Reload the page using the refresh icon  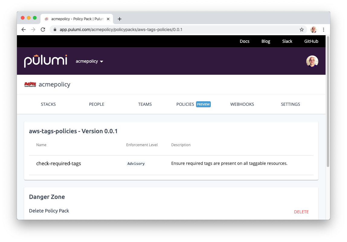pyautogui.click(x=43, y=30)
